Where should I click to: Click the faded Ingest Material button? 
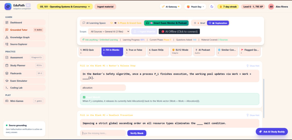pos(144,32)
